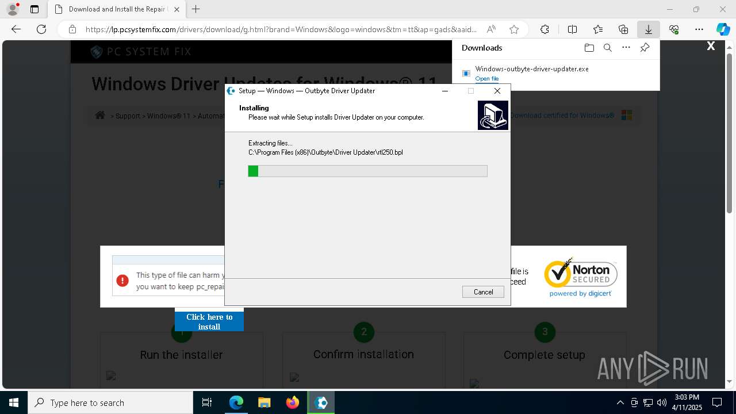Search downloads with magnifier icon

click(607, 48)
